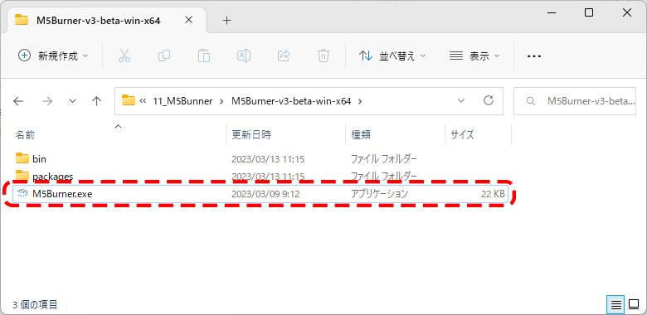Screen dimensions: 647x315
Task: Open the address bar history dropdown
Action: coord(461,100)
